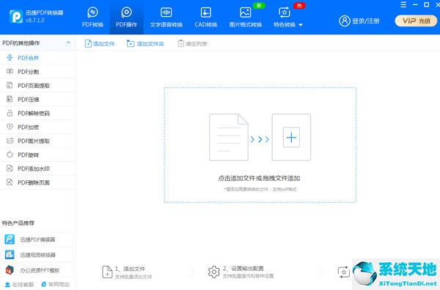This screenshot has width=440, height=290.
Task: Click the document page icon in drop area
Action: [229, 137]
